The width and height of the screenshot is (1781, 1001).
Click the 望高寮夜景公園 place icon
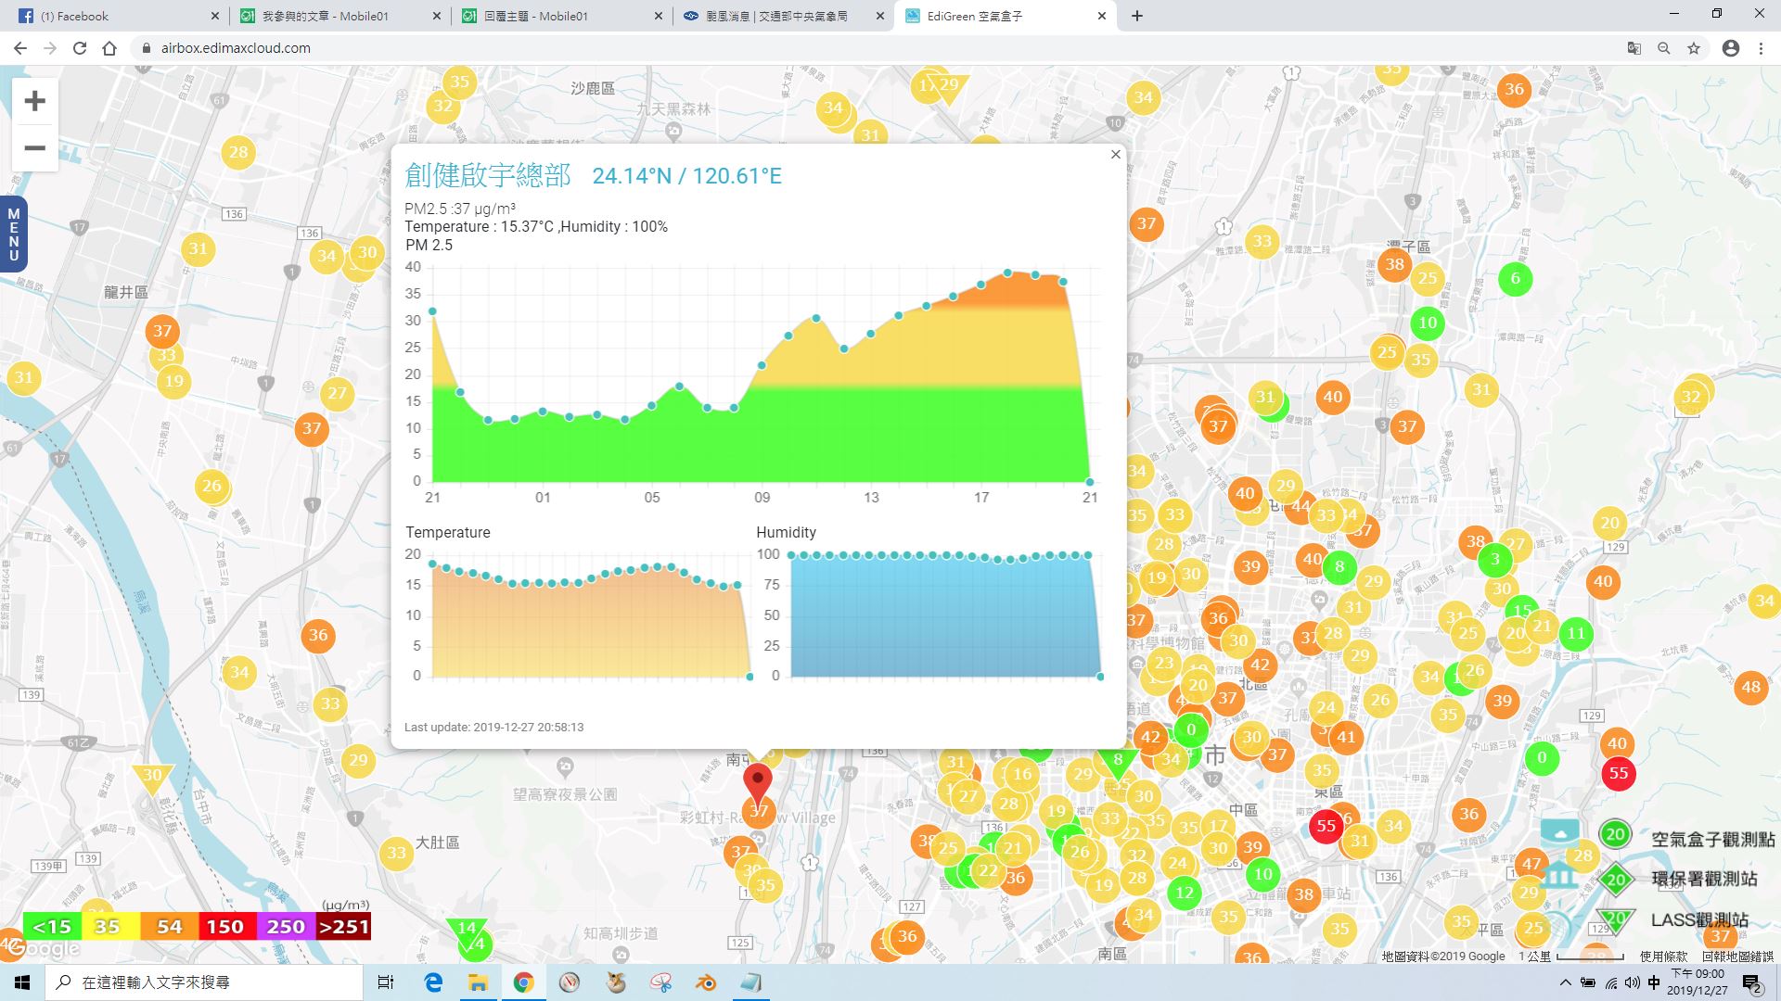(565, 767)
